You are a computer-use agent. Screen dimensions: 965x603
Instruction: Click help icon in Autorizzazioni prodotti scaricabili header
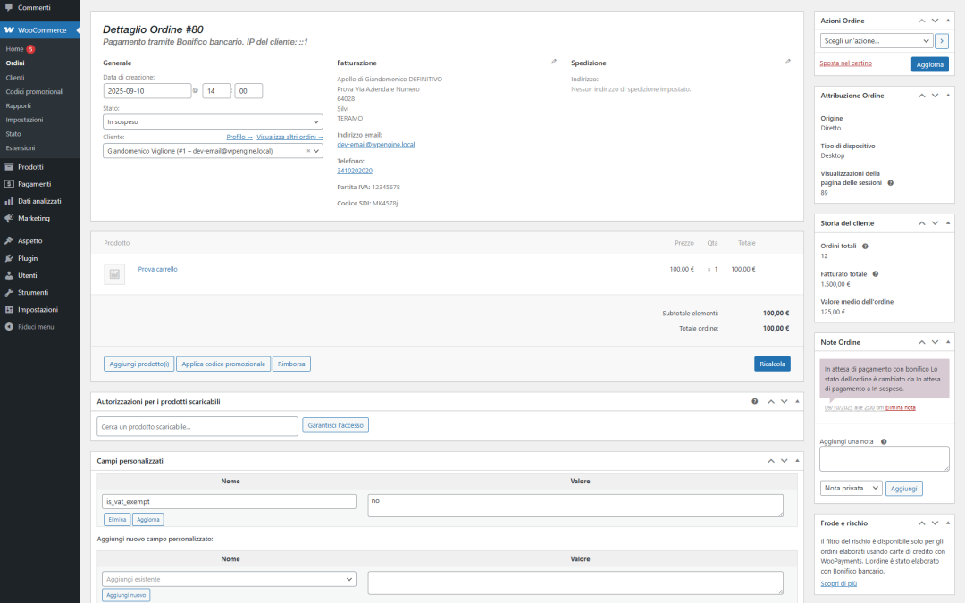pyautogui.click(x=755, y=402)
